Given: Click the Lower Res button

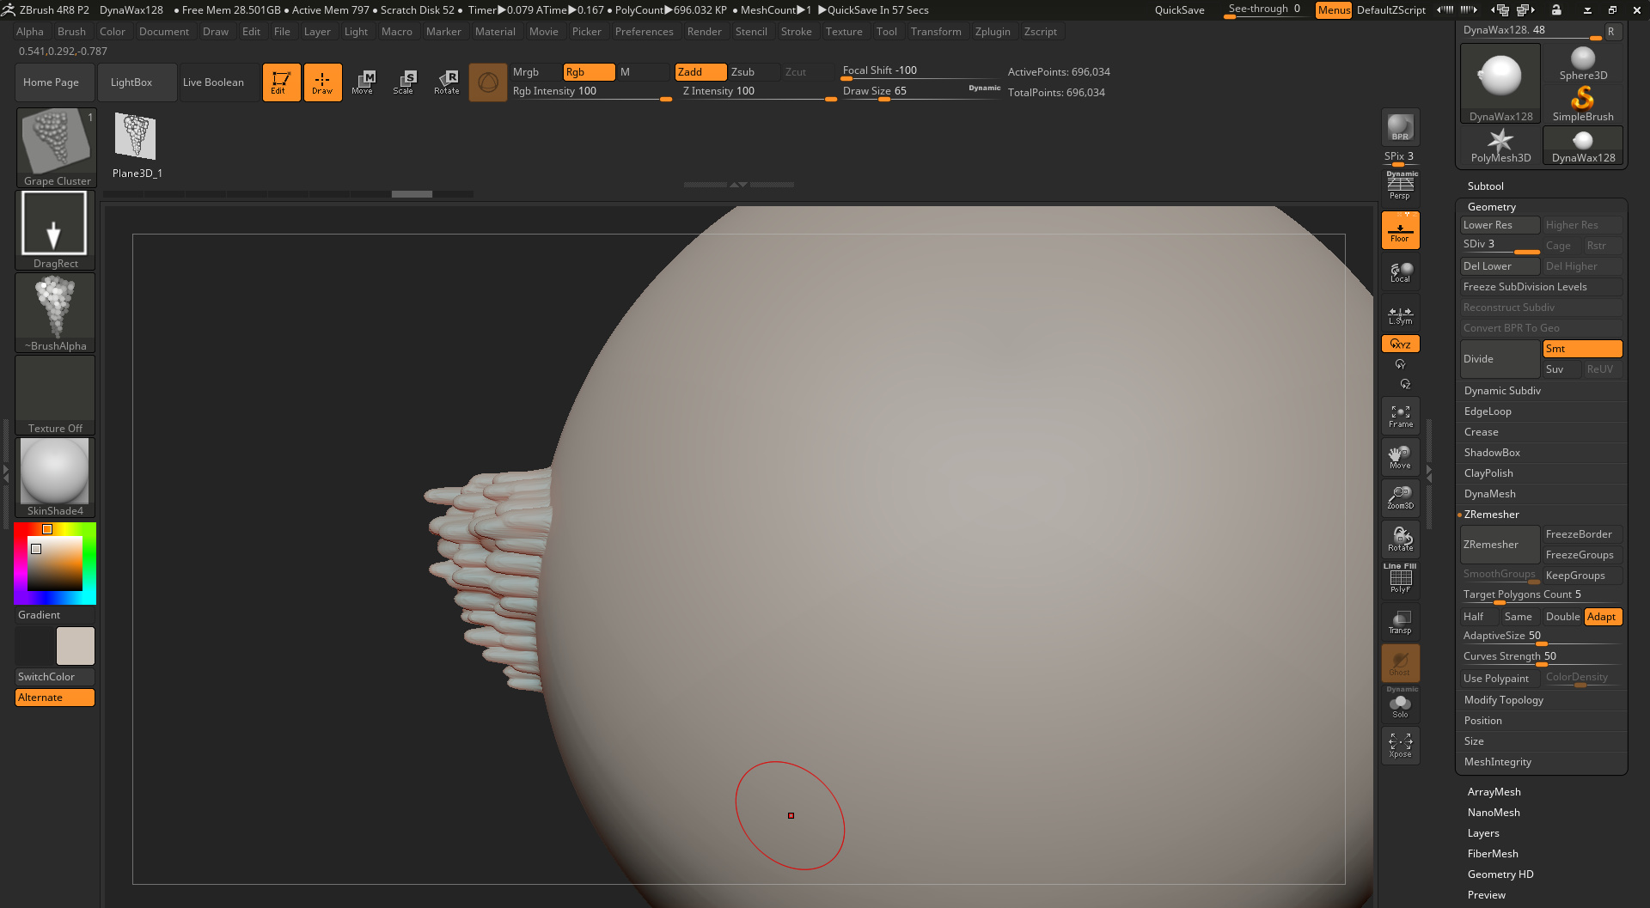Looking at the screenshot, I should pos(1500,225).
